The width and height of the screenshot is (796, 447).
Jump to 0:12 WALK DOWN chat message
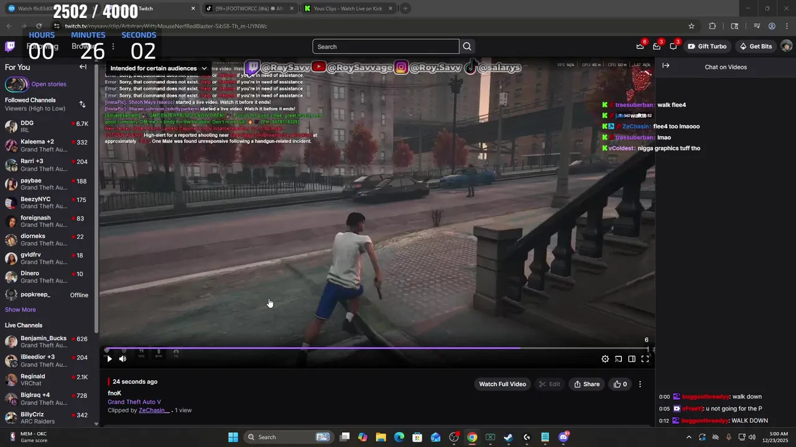tap(713, 421)
